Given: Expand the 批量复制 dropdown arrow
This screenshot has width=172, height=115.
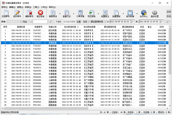Looking at the screenshot, I should pyautogui.click(x=123, y=14).
